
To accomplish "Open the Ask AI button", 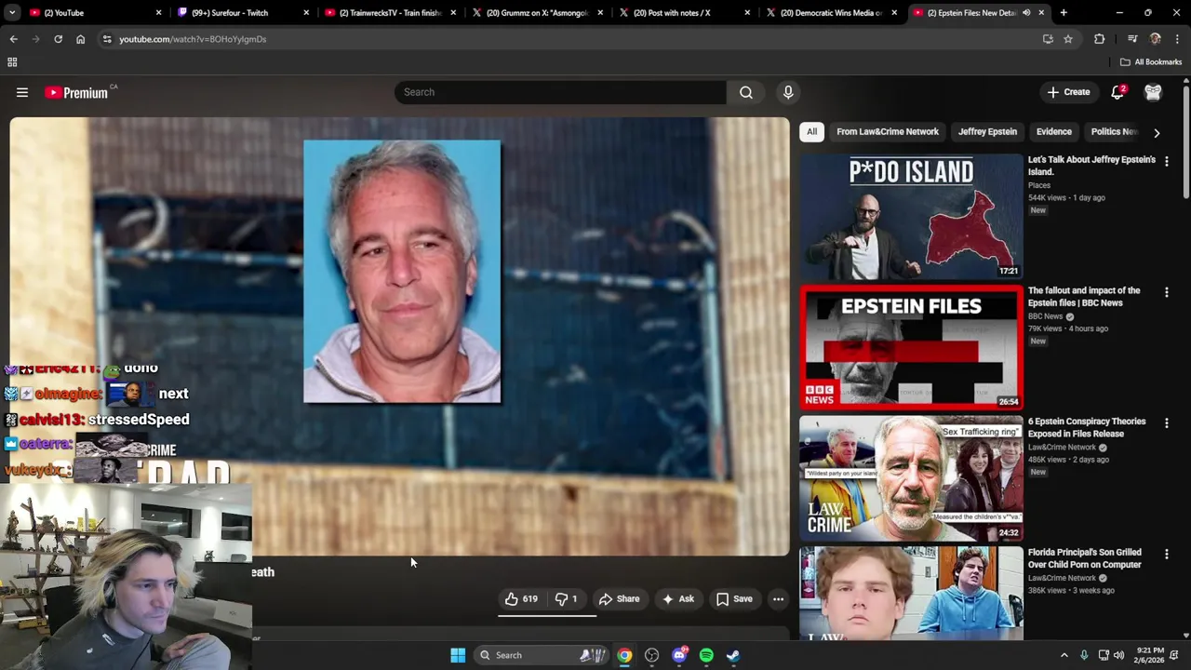I will (x=678, y=599).
